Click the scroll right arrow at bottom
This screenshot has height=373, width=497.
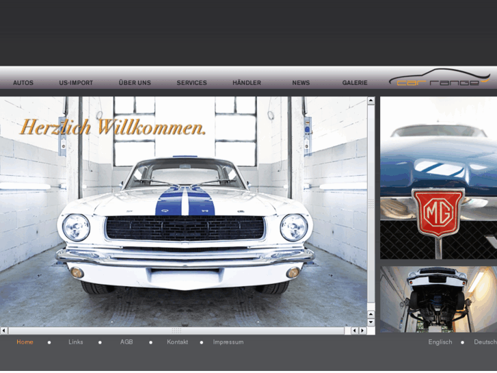[x=363, y=331]
